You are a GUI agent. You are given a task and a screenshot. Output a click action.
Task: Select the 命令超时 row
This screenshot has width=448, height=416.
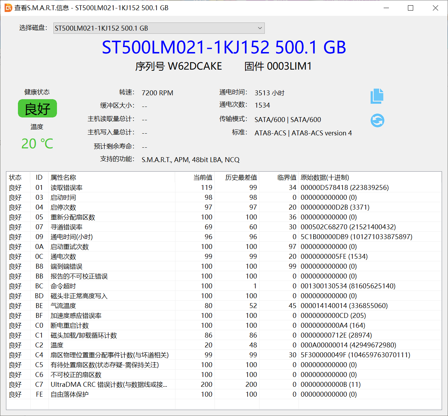point(224,286)
